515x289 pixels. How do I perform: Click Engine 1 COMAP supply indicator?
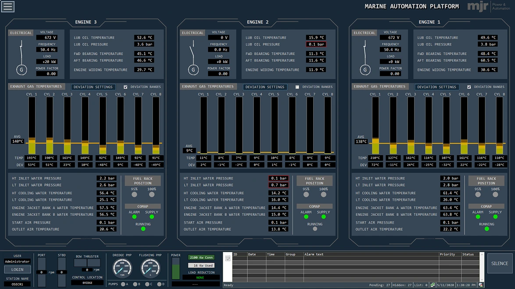tap(495, 217)
